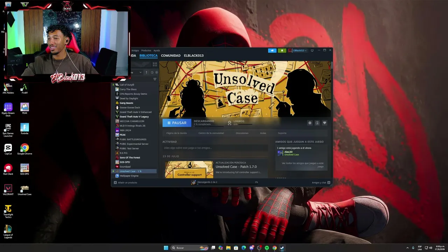Open Fortnite desktop shortcut
This screenshot has height=252, width=448.
[24, 129]
